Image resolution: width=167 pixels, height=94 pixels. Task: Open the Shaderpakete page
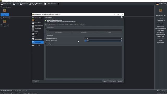pos(38,28)
